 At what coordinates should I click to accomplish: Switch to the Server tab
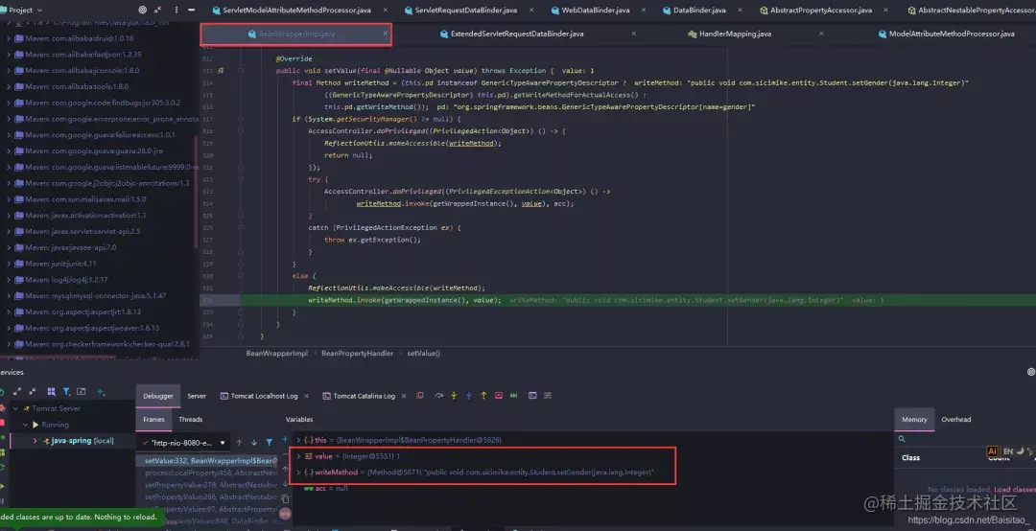(x=197, y=396)
